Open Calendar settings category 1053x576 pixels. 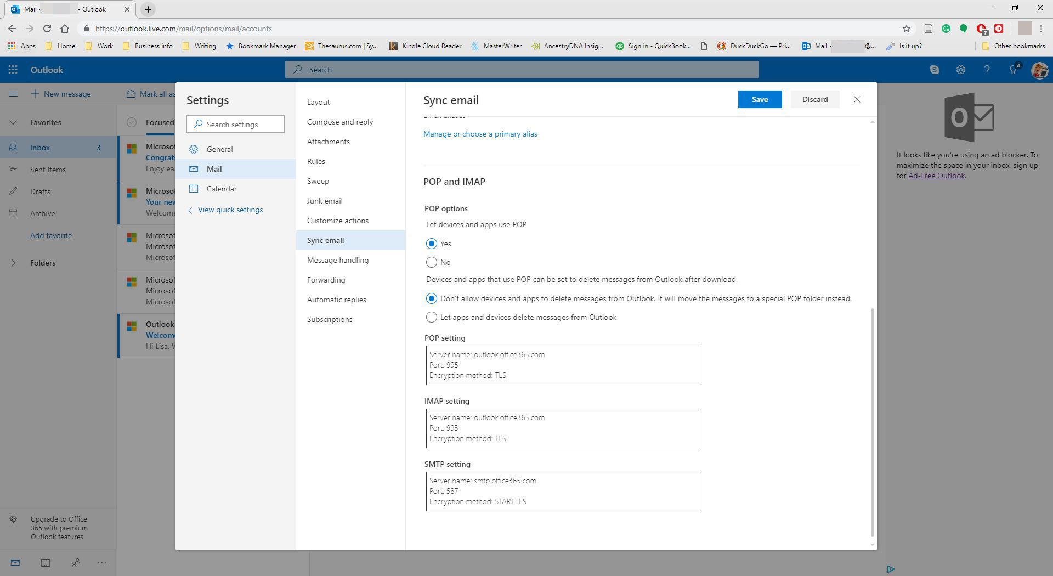236,189
